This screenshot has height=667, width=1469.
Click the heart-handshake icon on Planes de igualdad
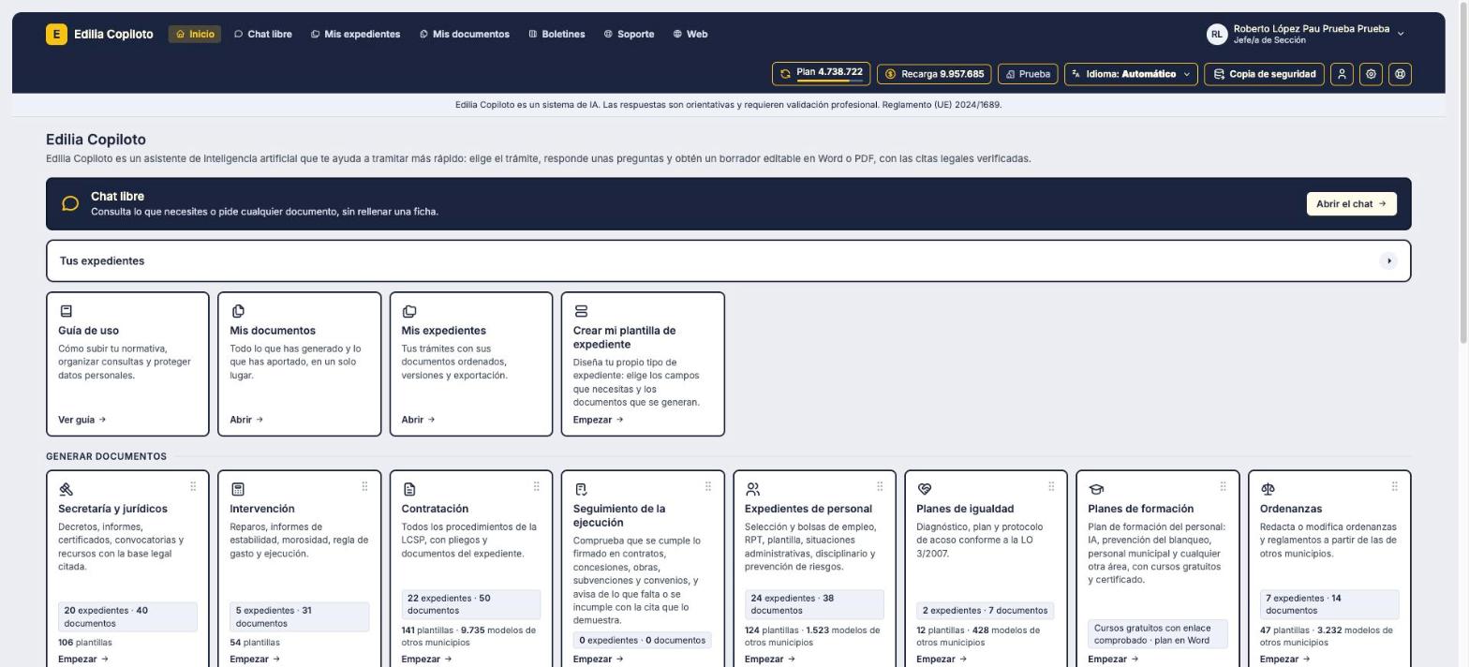point(924,489)
